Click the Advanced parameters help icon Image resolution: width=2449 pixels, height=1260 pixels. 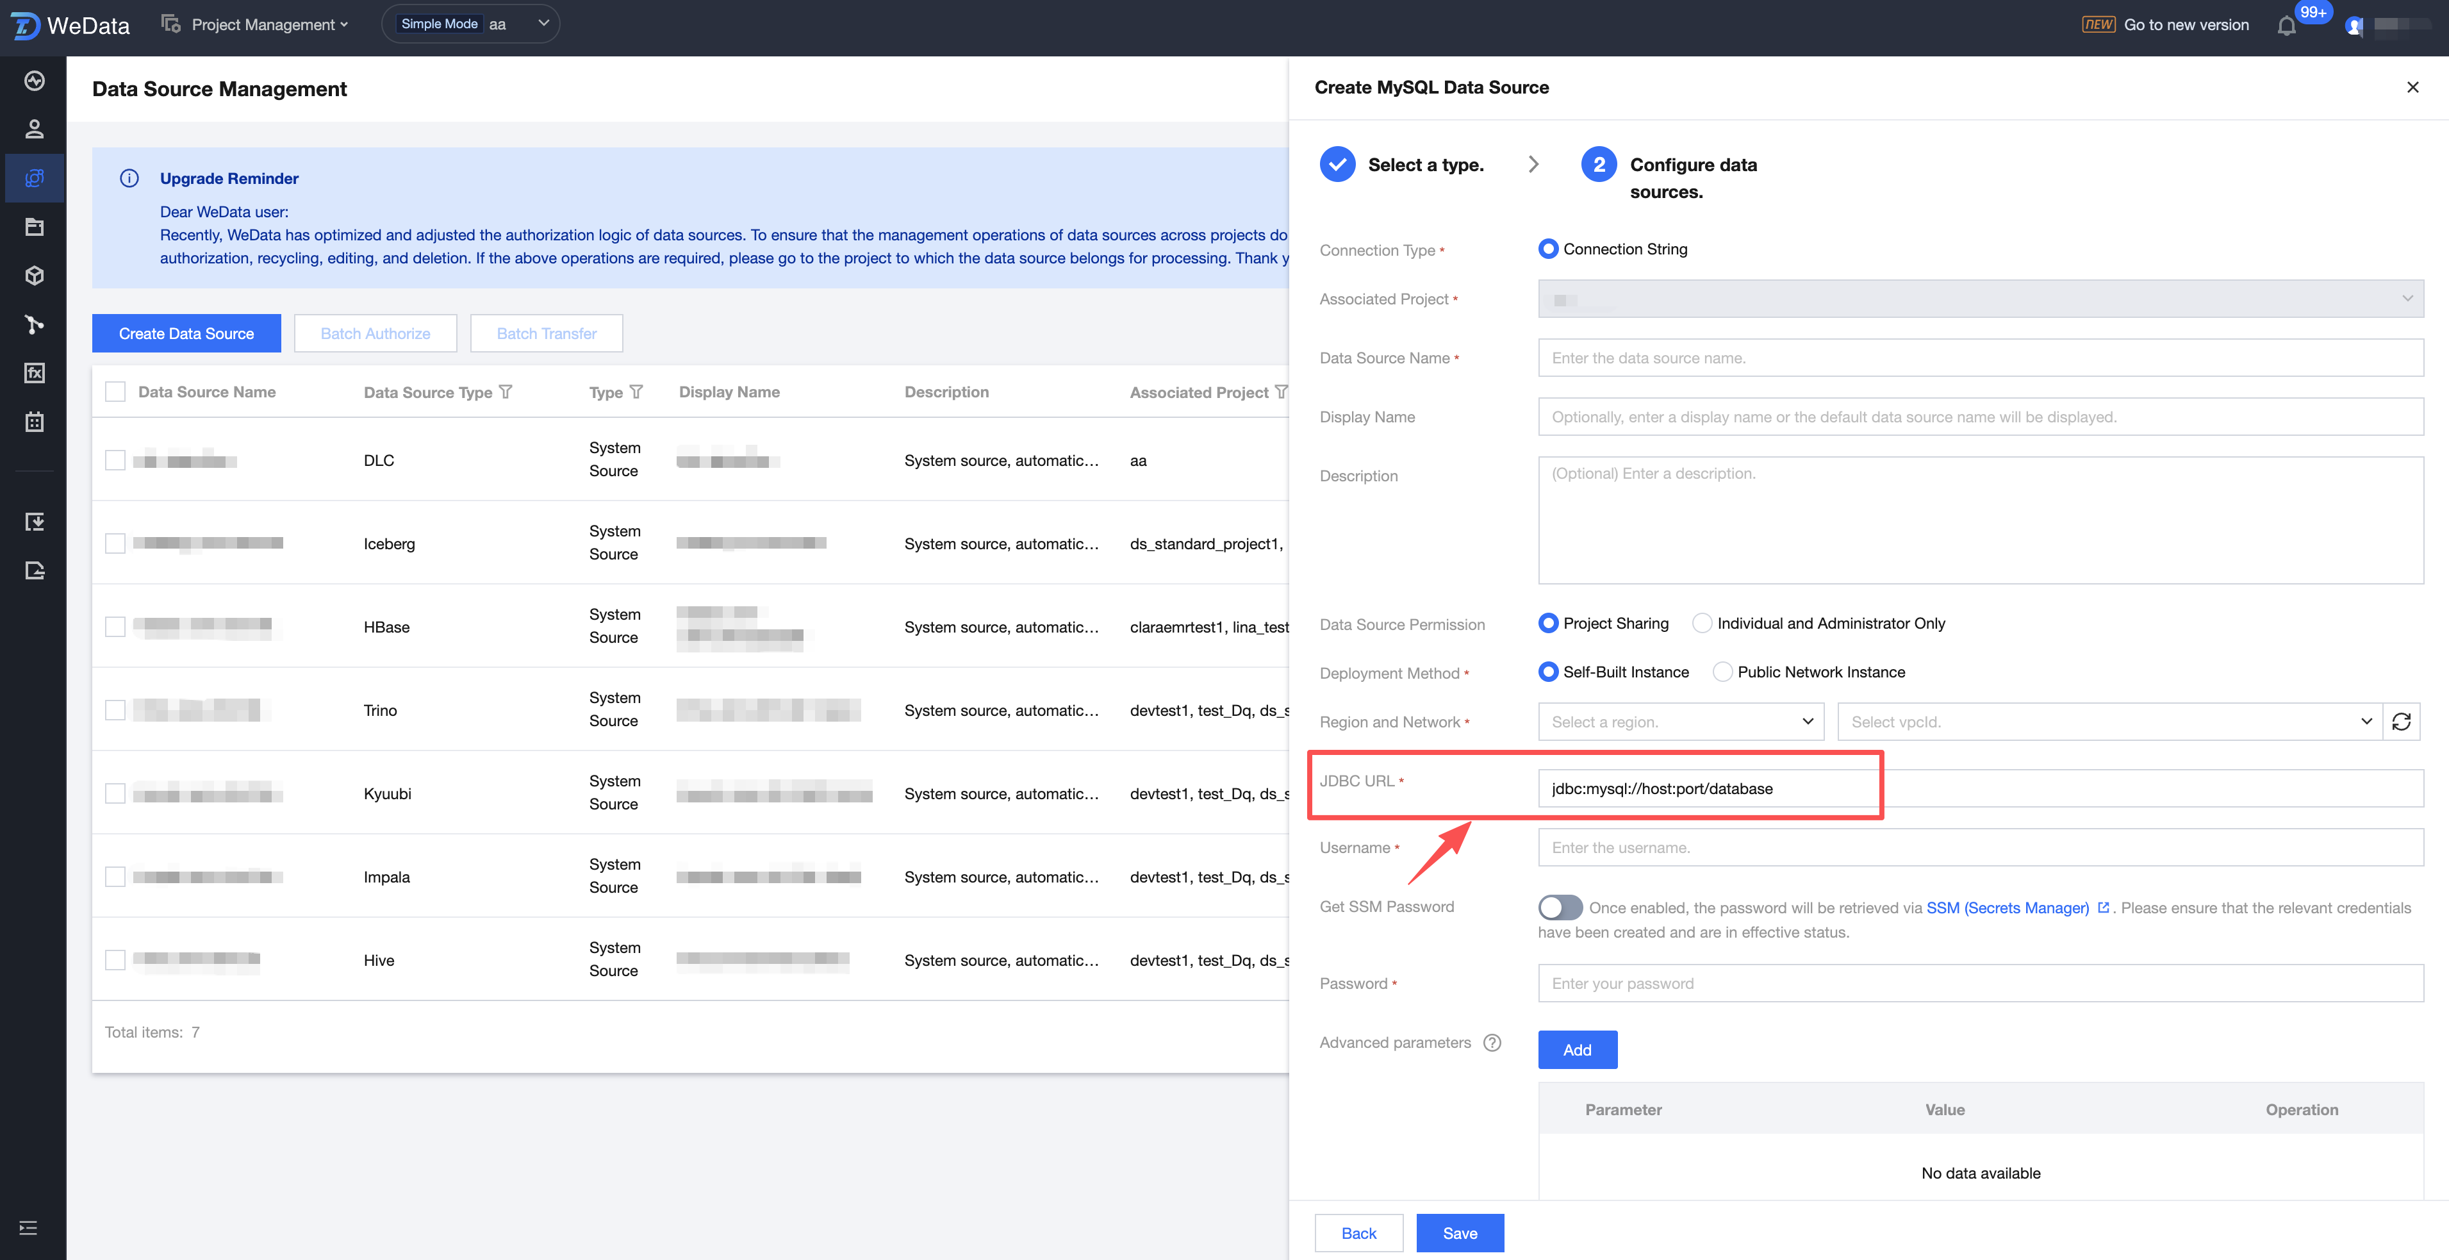(x=1492, y=1042)
